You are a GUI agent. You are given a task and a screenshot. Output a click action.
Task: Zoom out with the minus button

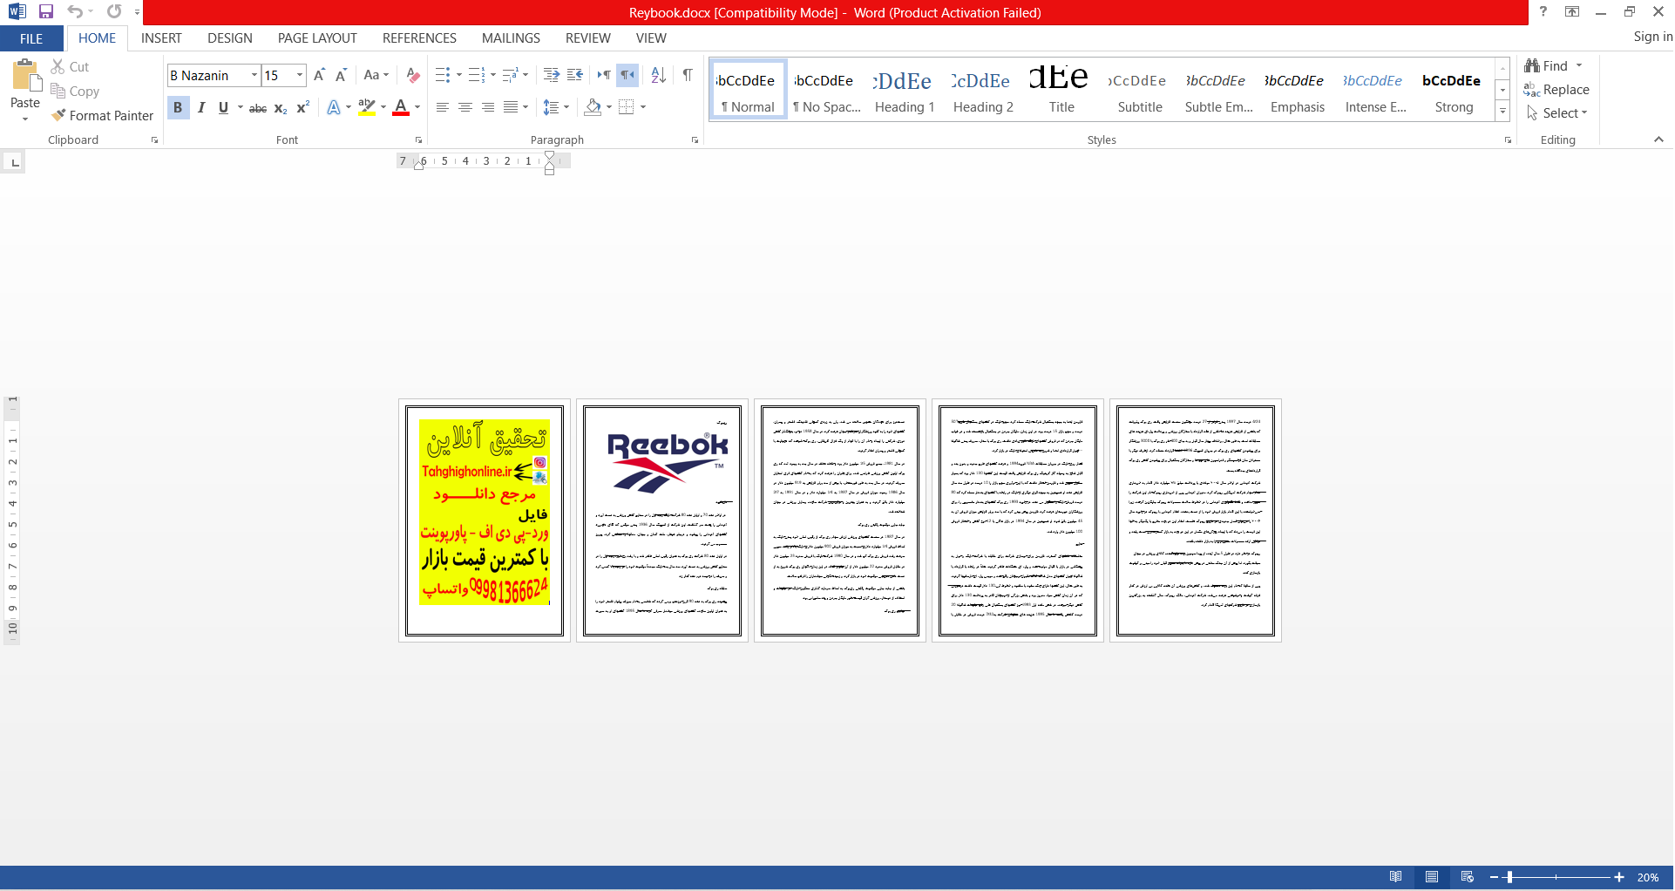(x=1494, y=877)
